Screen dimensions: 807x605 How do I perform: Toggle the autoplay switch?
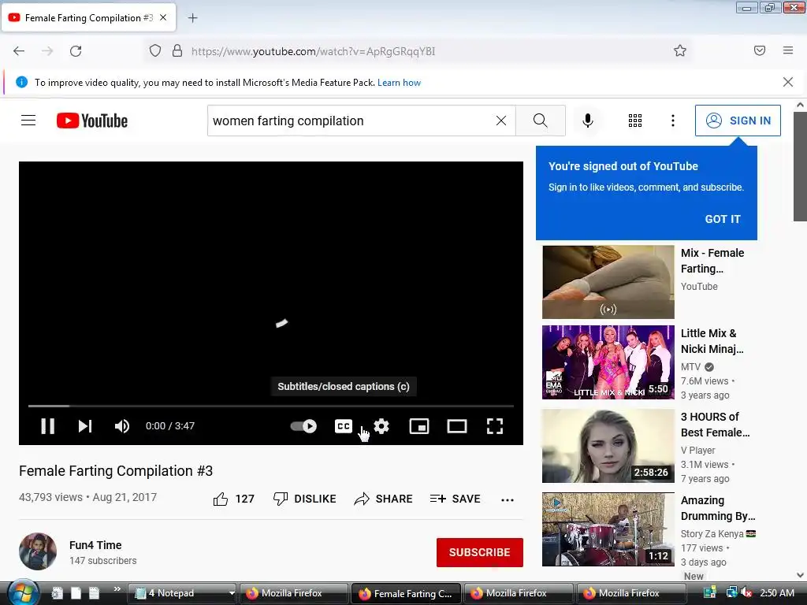click(x=303, y=426)
